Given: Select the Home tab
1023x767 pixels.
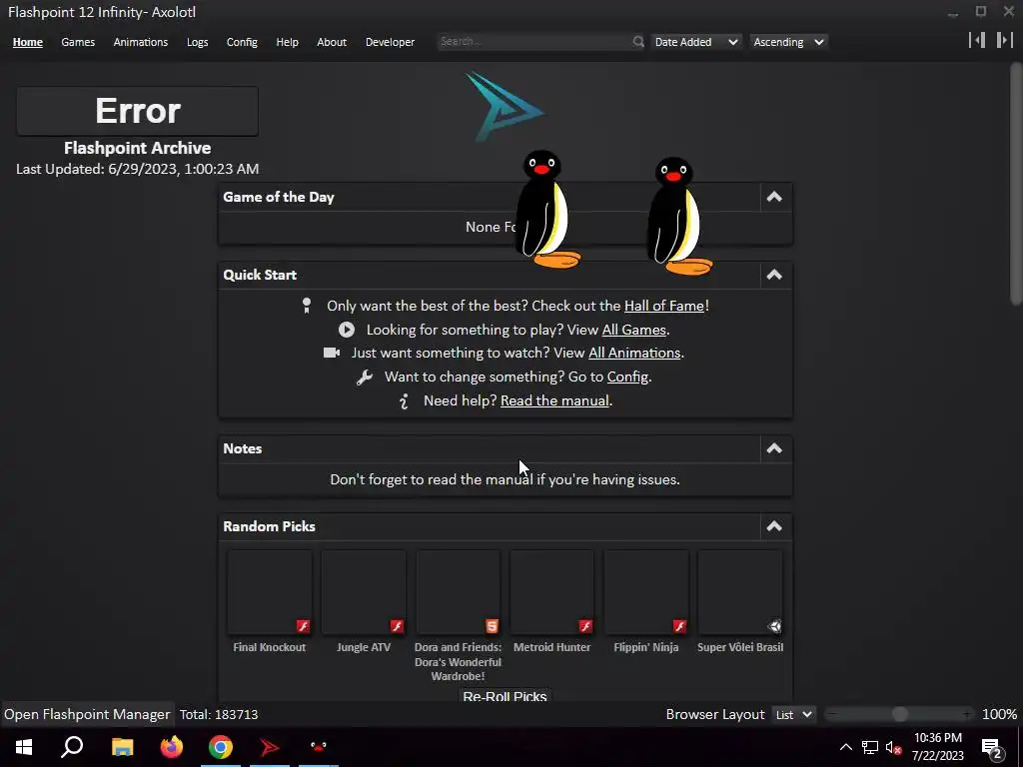Looking at the screenshot, I should [27, 42].
